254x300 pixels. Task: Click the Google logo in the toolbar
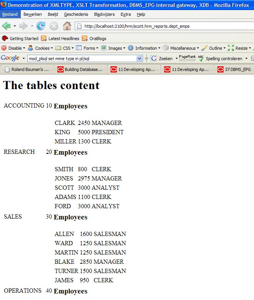coord(10,58)
